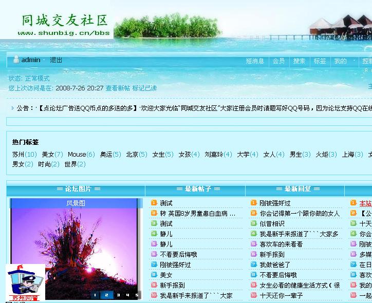The width and height of the screenshot is (372, 303).
Task: Select slideshow image number 2
Action: (x=106, y=295)
